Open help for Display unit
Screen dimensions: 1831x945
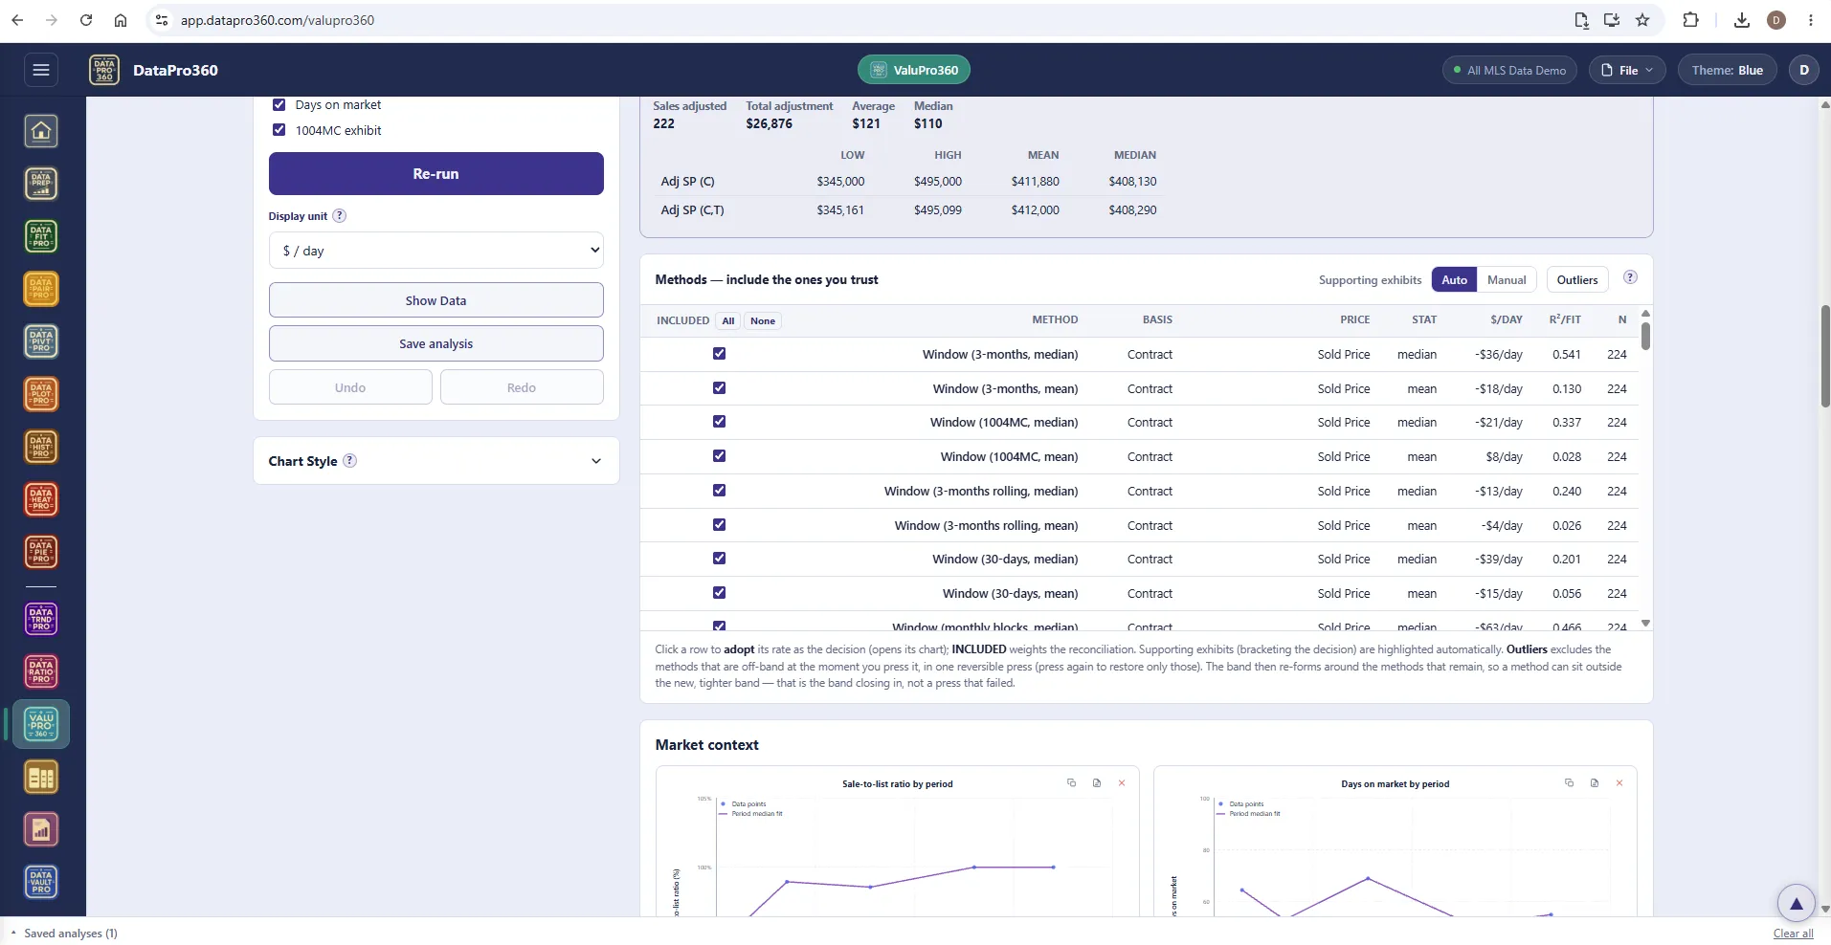(x=339, y=216)
